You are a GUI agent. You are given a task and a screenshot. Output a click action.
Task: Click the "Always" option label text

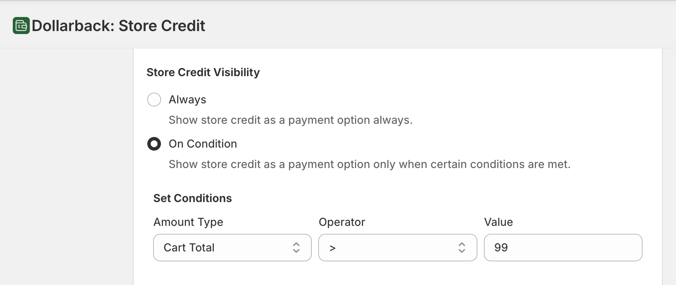click(x=187, y=100)
